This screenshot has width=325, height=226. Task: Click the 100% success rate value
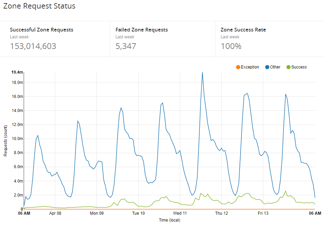pyautogui.click(x=231, y=46)
